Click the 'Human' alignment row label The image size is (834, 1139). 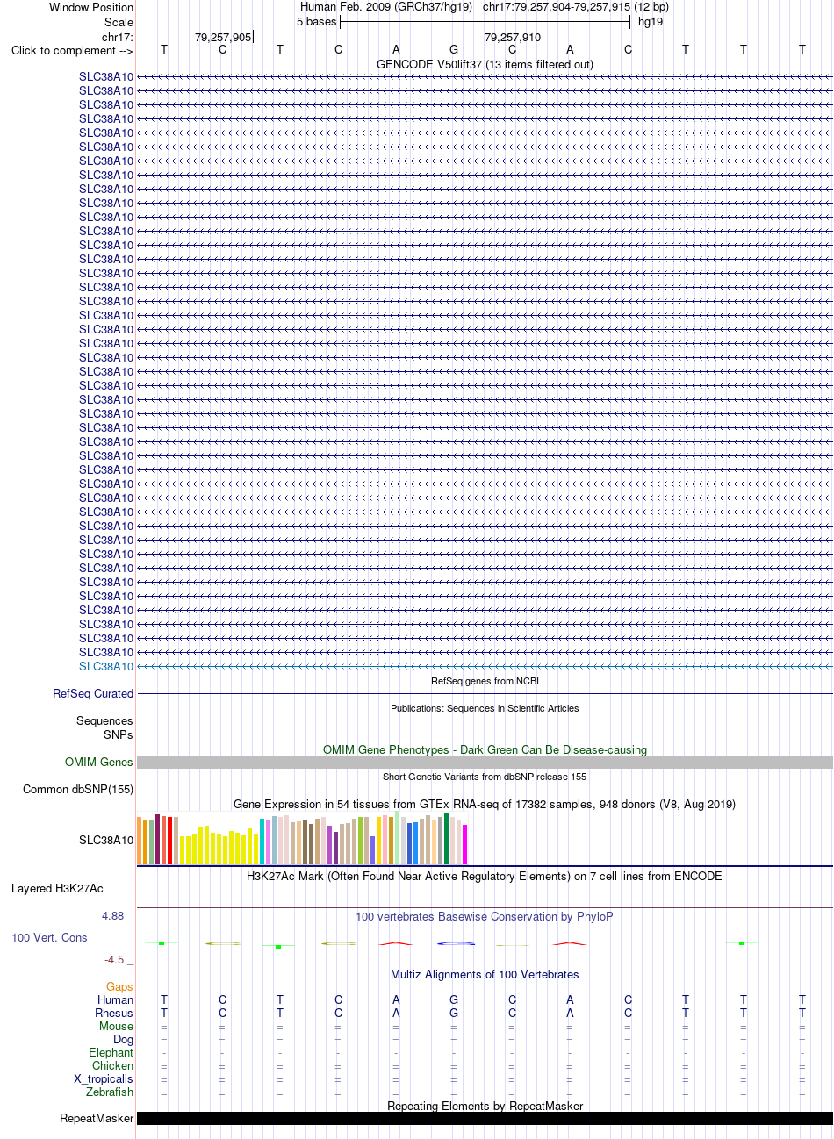pyautogui.click(x=116, y=999)
